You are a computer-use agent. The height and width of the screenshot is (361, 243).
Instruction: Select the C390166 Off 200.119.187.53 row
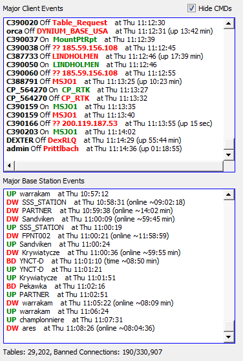(109, 123)
